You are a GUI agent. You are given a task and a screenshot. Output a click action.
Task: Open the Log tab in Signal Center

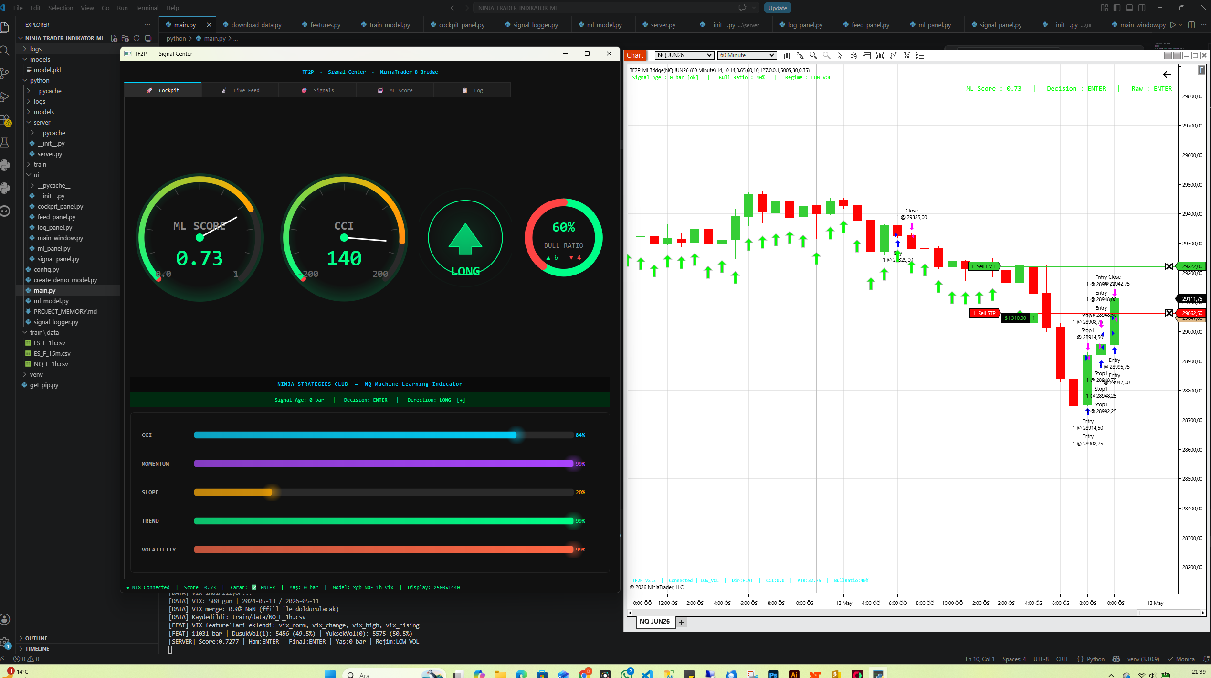click(x=472, y=90)
